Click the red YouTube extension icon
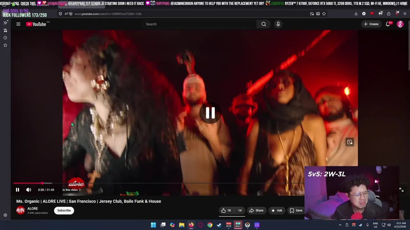 372,14
